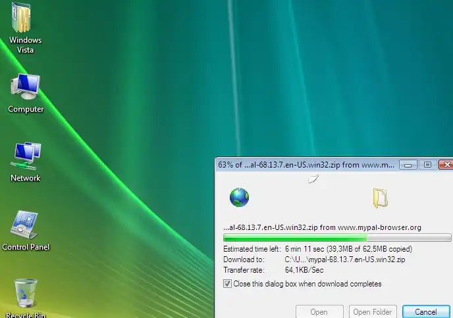Click the download path 'C:\U...\mypal-68.13.7.en-US.win32.zip'
This screenshot has width=453, height=318.
[345, 260]
